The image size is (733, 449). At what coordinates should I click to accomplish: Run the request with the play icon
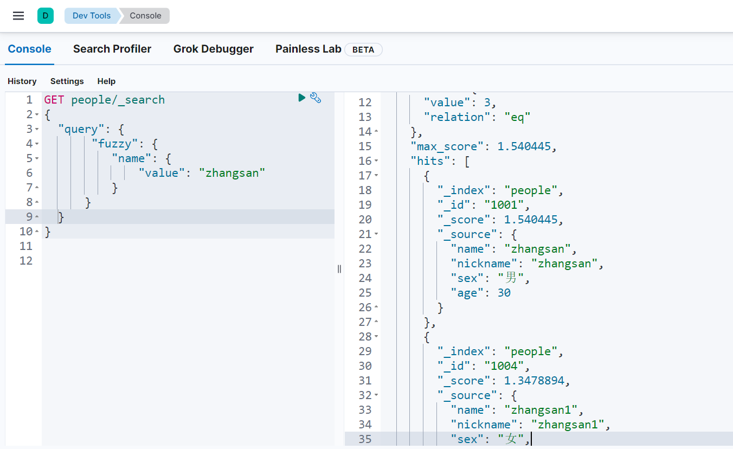click(302, 98)
